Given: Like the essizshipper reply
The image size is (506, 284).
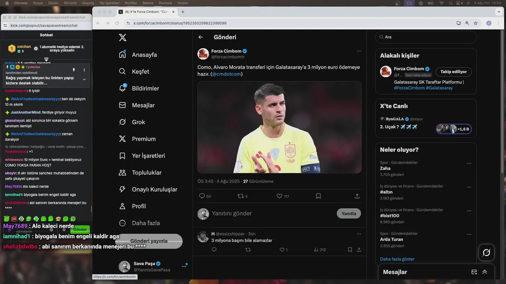Looking at the screenshot, I should tap(282, 250).
